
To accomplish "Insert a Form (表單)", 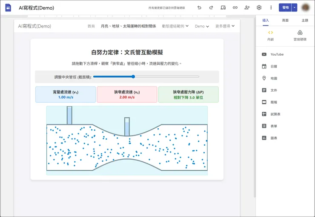I will 269,126.
